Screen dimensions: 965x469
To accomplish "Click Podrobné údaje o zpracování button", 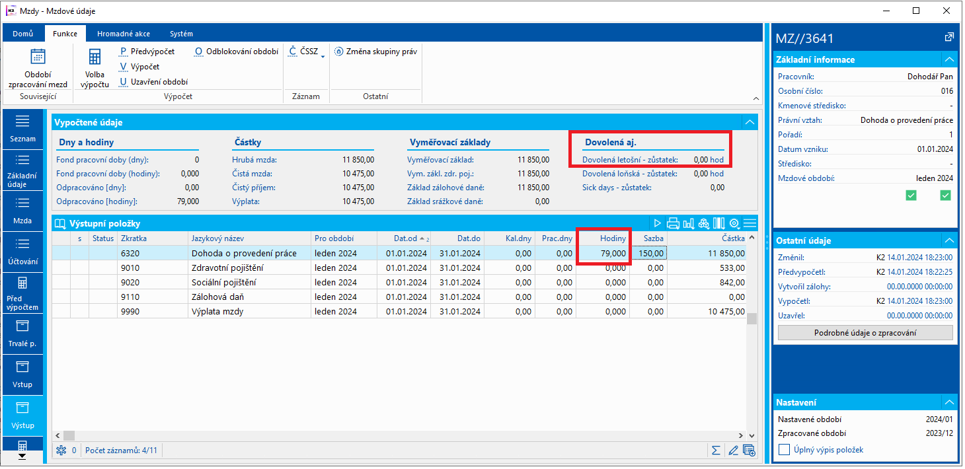I will click(865, 333).
